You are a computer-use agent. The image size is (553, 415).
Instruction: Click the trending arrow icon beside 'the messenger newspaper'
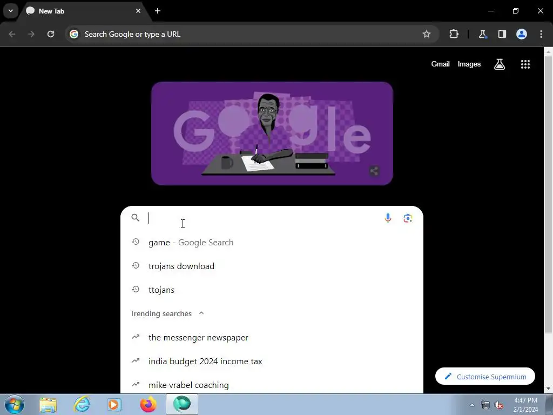pos(136,337)
